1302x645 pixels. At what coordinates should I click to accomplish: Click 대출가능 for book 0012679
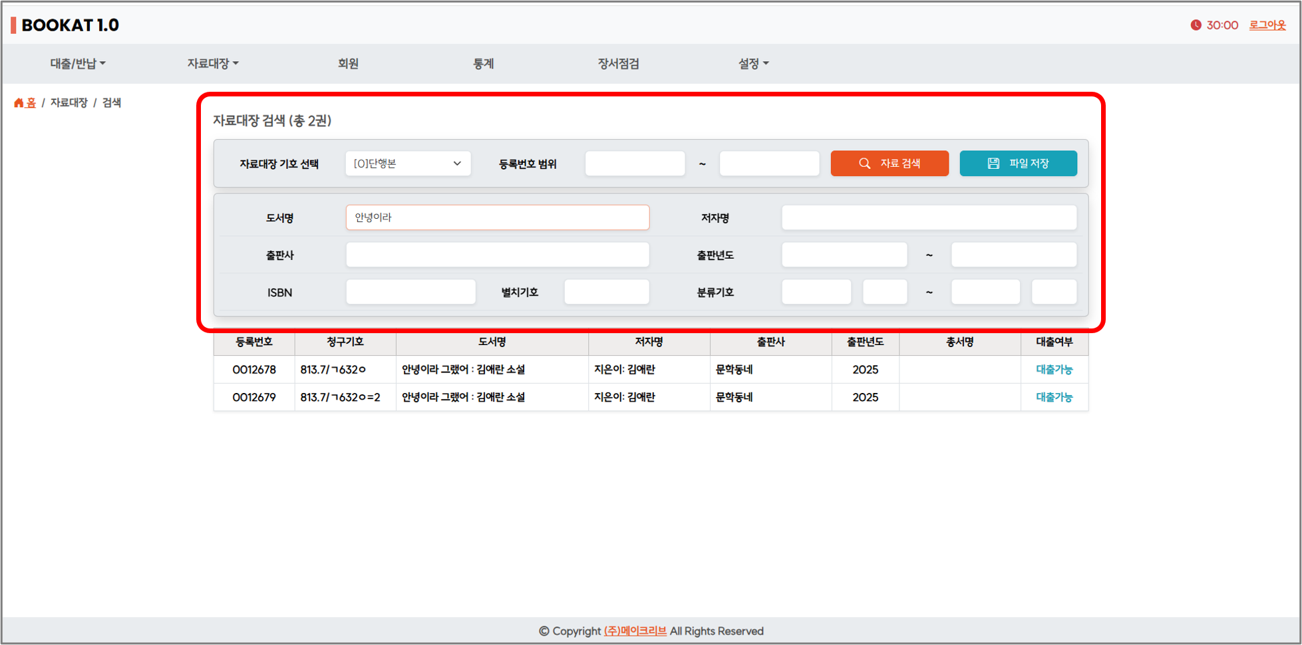pyautogui.click(x=1054, y=398)
